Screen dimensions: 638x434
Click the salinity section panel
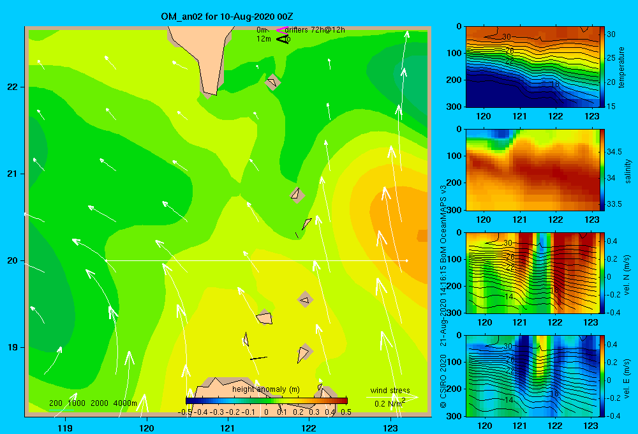coord(532,170)
